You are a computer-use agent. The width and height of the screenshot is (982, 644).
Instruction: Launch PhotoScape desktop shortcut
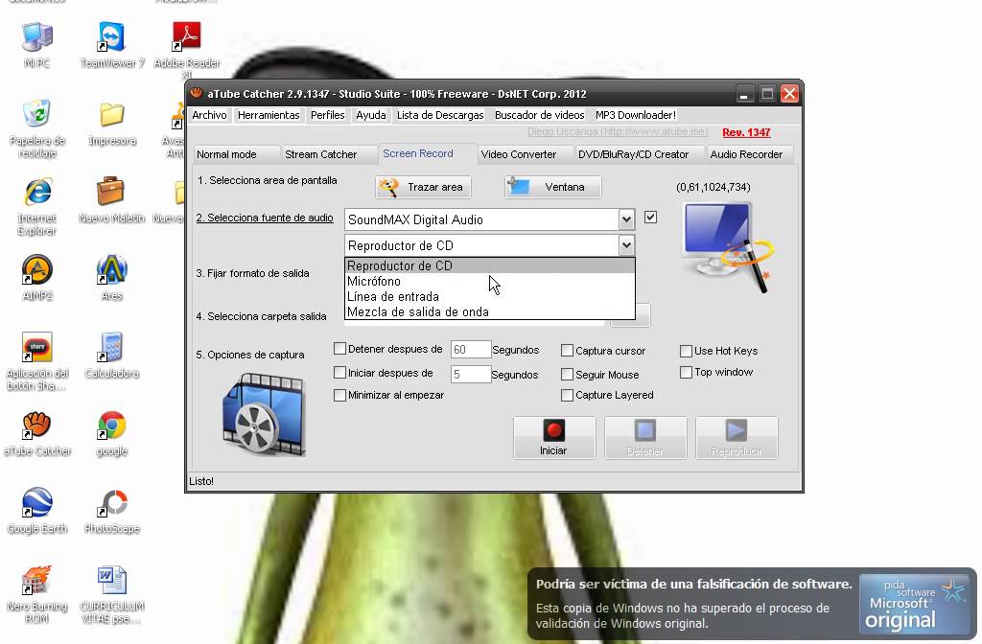pos(112,511)
